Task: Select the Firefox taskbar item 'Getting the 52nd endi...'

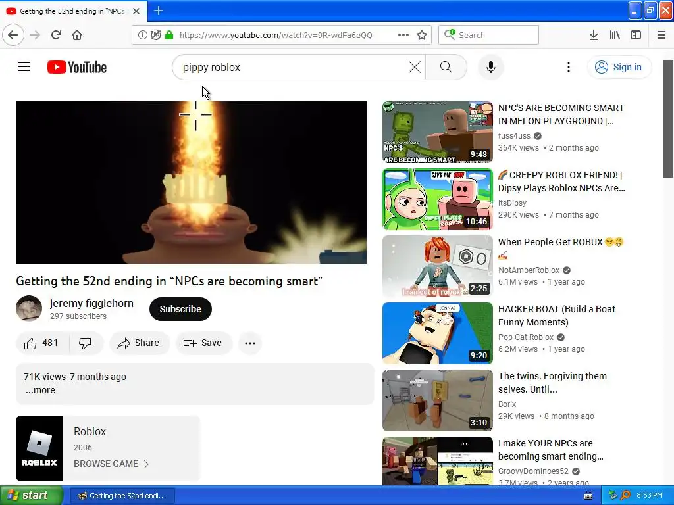Action: [122, 496]
